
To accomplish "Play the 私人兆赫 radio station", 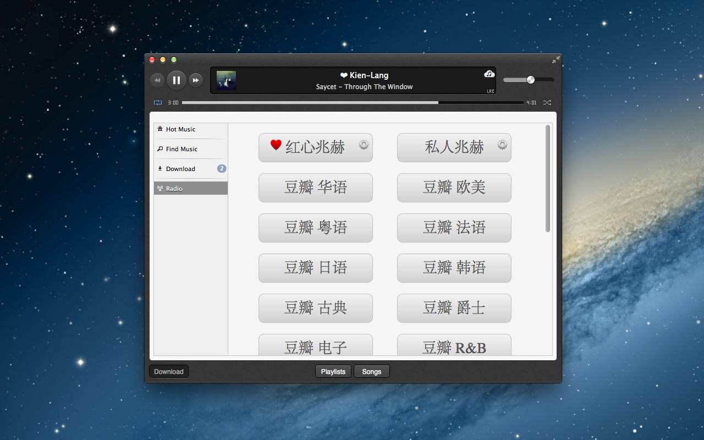I will pyautogui.click(x=454, y=147).
